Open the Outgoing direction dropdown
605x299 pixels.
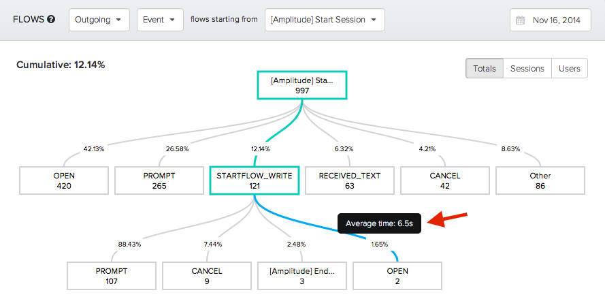(99, 20)
